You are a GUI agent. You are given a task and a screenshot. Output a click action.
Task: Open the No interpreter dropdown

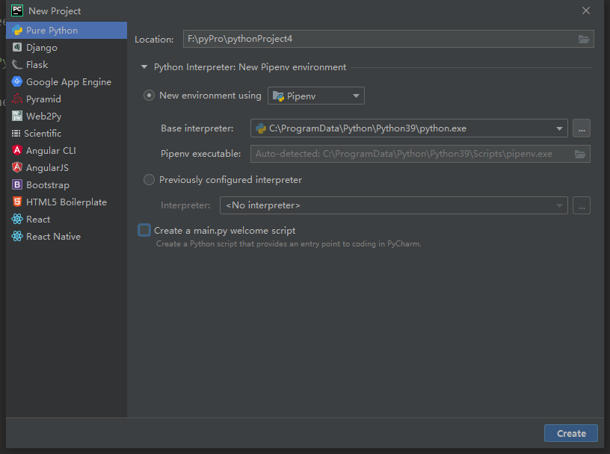pos(394,205)
